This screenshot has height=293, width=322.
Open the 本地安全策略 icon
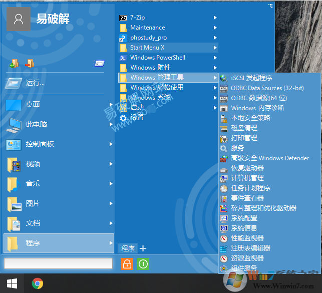[224, 118]
